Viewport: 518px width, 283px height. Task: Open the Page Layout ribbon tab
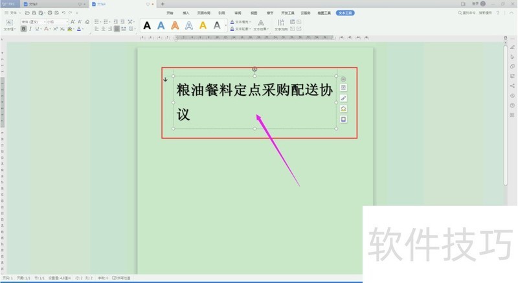[x=204, y=13]
